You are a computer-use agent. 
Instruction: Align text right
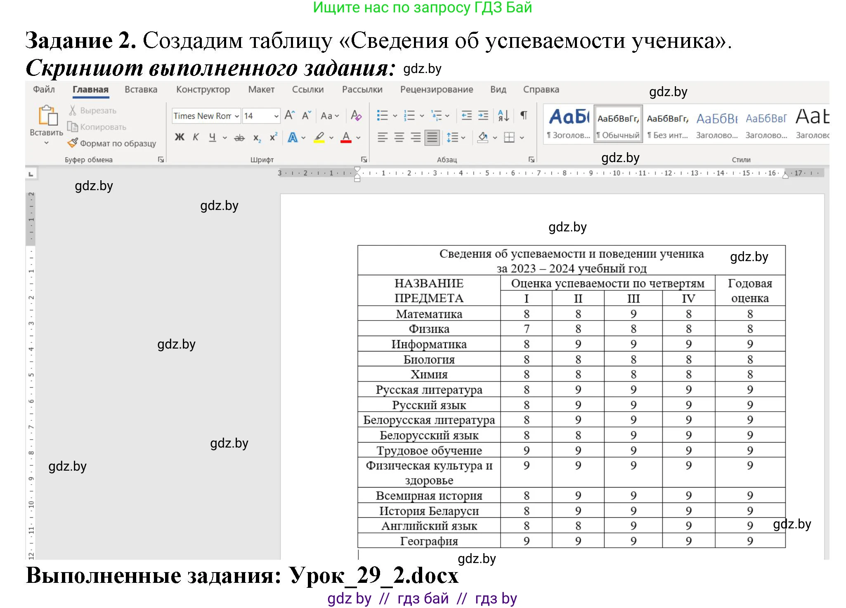[416, 137]
